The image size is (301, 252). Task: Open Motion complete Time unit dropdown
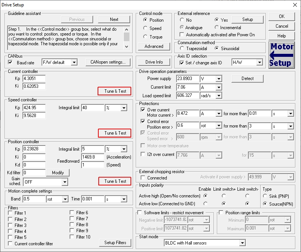pyautogui.click(x=124, y=199)
